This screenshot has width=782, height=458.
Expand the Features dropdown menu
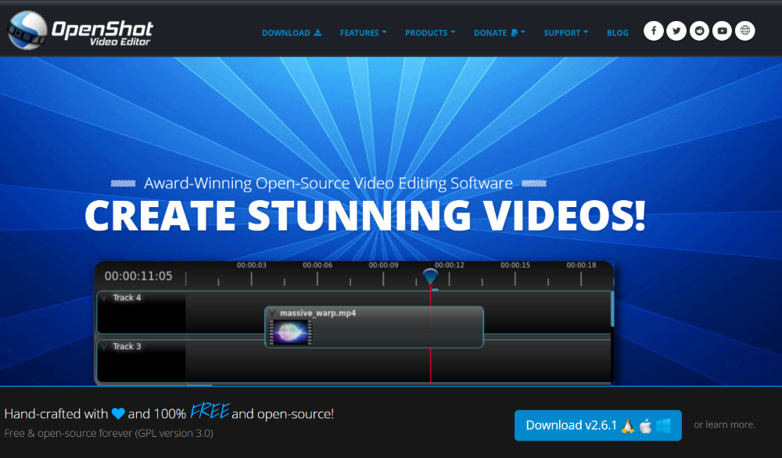(364, 33)
